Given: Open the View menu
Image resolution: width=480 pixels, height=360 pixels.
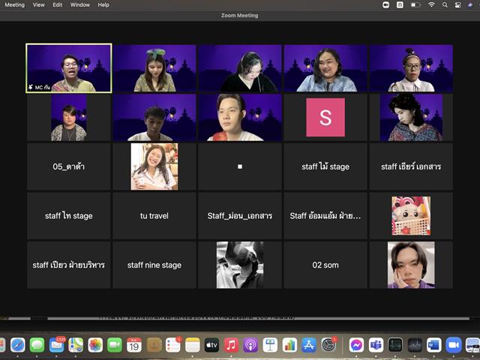Looking at the screenshot, I should coord(38,5).
